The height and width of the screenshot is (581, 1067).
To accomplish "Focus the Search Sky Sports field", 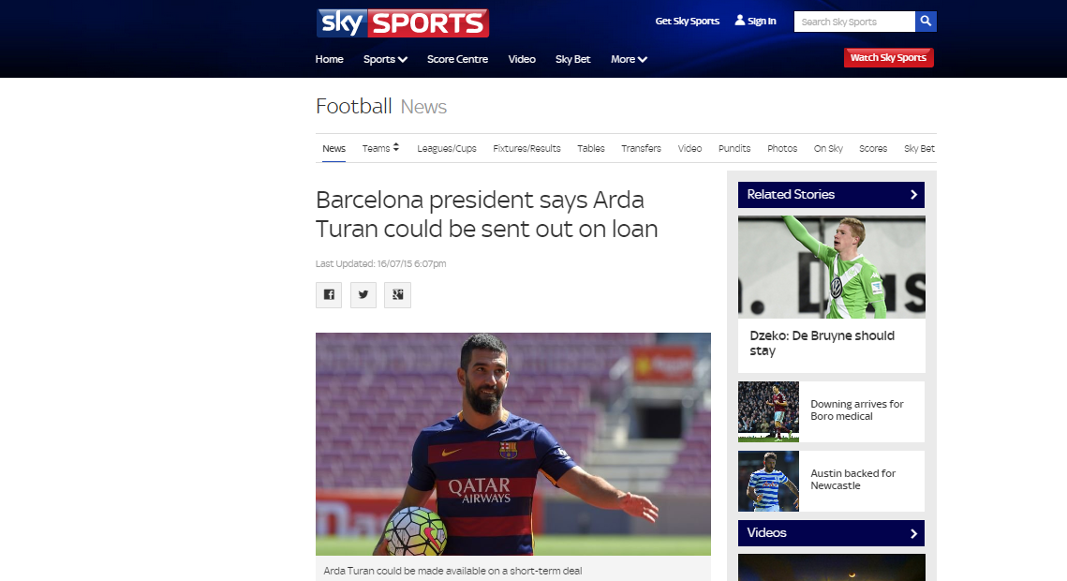I will point(854,22).
